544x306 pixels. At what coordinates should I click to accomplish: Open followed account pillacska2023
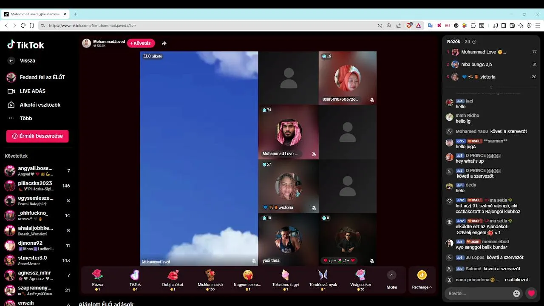(37, 186)
